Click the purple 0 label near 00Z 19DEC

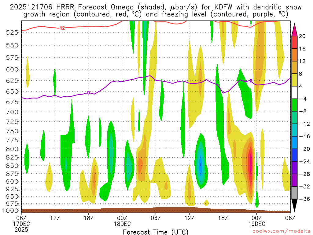pyautogui.click(x=251, y=81)
